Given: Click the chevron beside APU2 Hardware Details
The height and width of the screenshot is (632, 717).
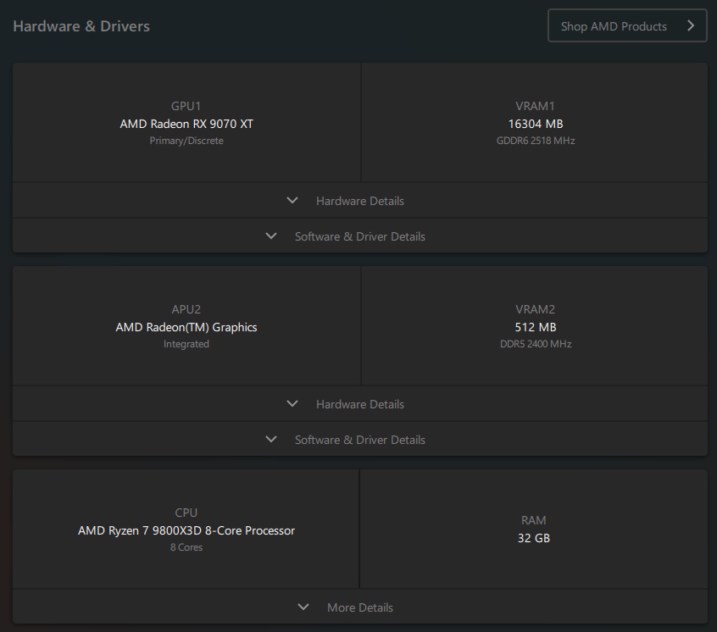Looking at the screenshot, I should [x=292, y=403].
